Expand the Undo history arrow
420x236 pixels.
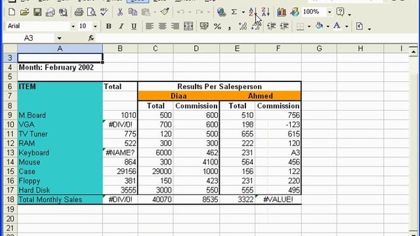pyautogui.click(x=190, y=12)
